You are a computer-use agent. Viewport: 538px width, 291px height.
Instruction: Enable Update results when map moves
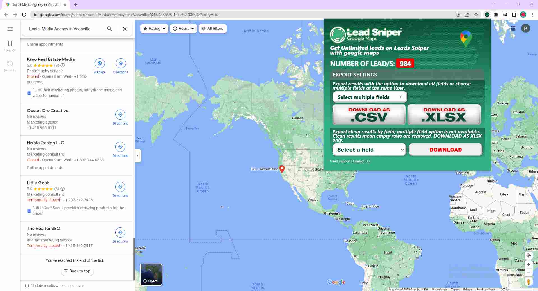point(27,286)
